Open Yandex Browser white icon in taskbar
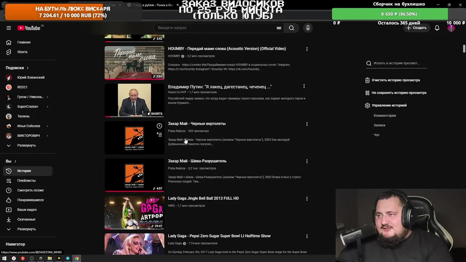 13,259
